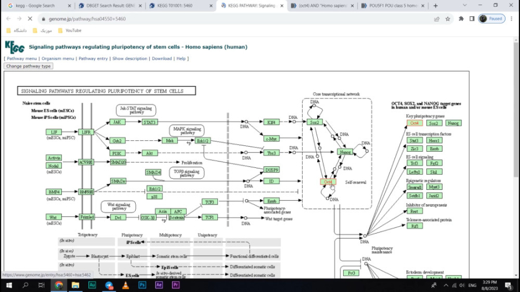
Task: Bookmark this page with star icon
Action: click(448, 18)
